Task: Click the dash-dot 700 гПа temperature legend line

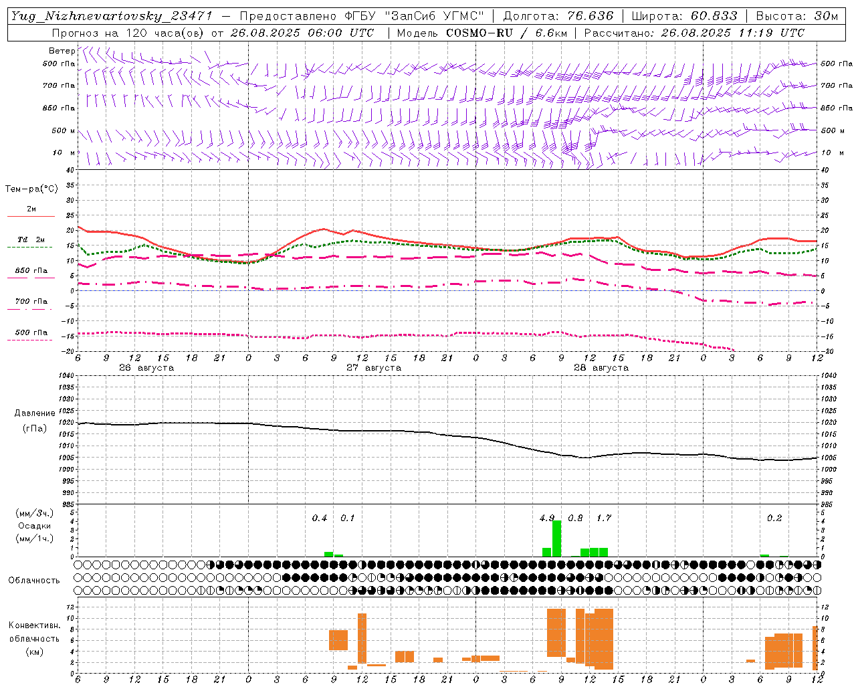Action: [29, 309]
